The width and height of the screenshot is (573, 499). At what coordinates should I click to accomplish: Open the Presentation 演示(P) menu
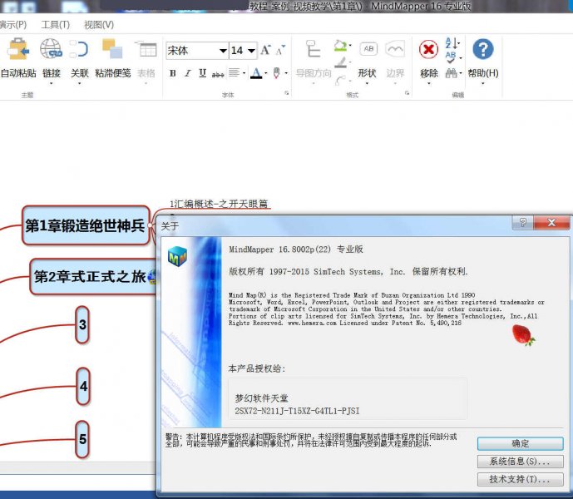13,25
